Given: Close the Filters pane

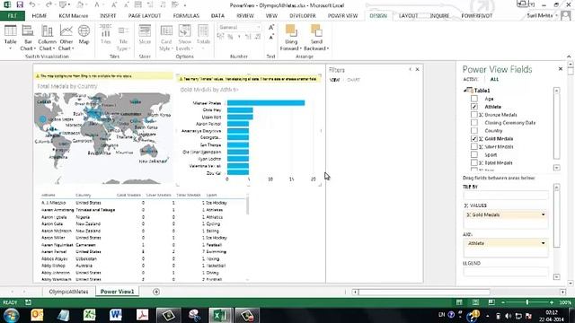Looking at the screenshot, I should (417, 69).
